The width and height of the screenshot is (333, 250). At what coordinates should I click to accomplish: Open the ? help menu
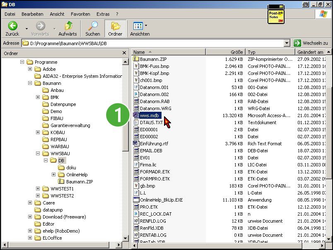click(x=117, y=14)
